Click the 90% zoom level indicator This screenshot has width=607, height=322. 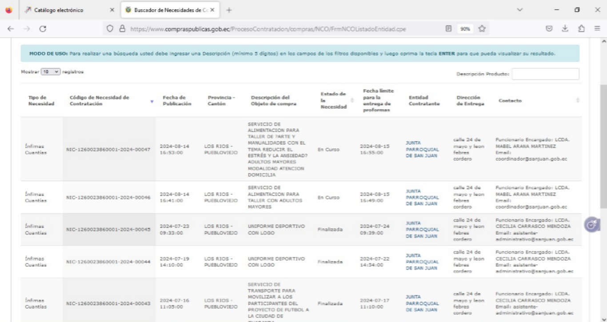point(465,29)
